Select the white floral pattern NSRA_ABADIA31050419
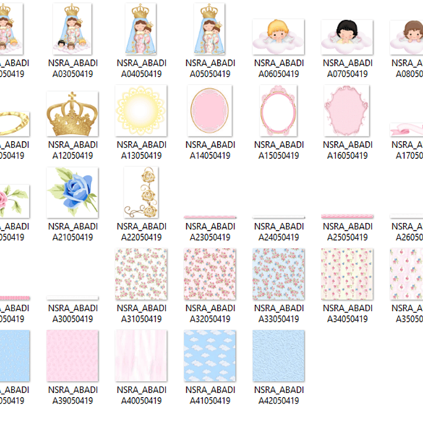The width and height of the screenshot is (423, 423). tap(141, 274)
